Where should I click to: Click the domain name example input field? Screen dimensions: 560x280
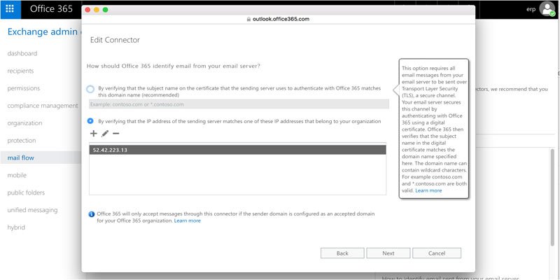pos(239,104)
